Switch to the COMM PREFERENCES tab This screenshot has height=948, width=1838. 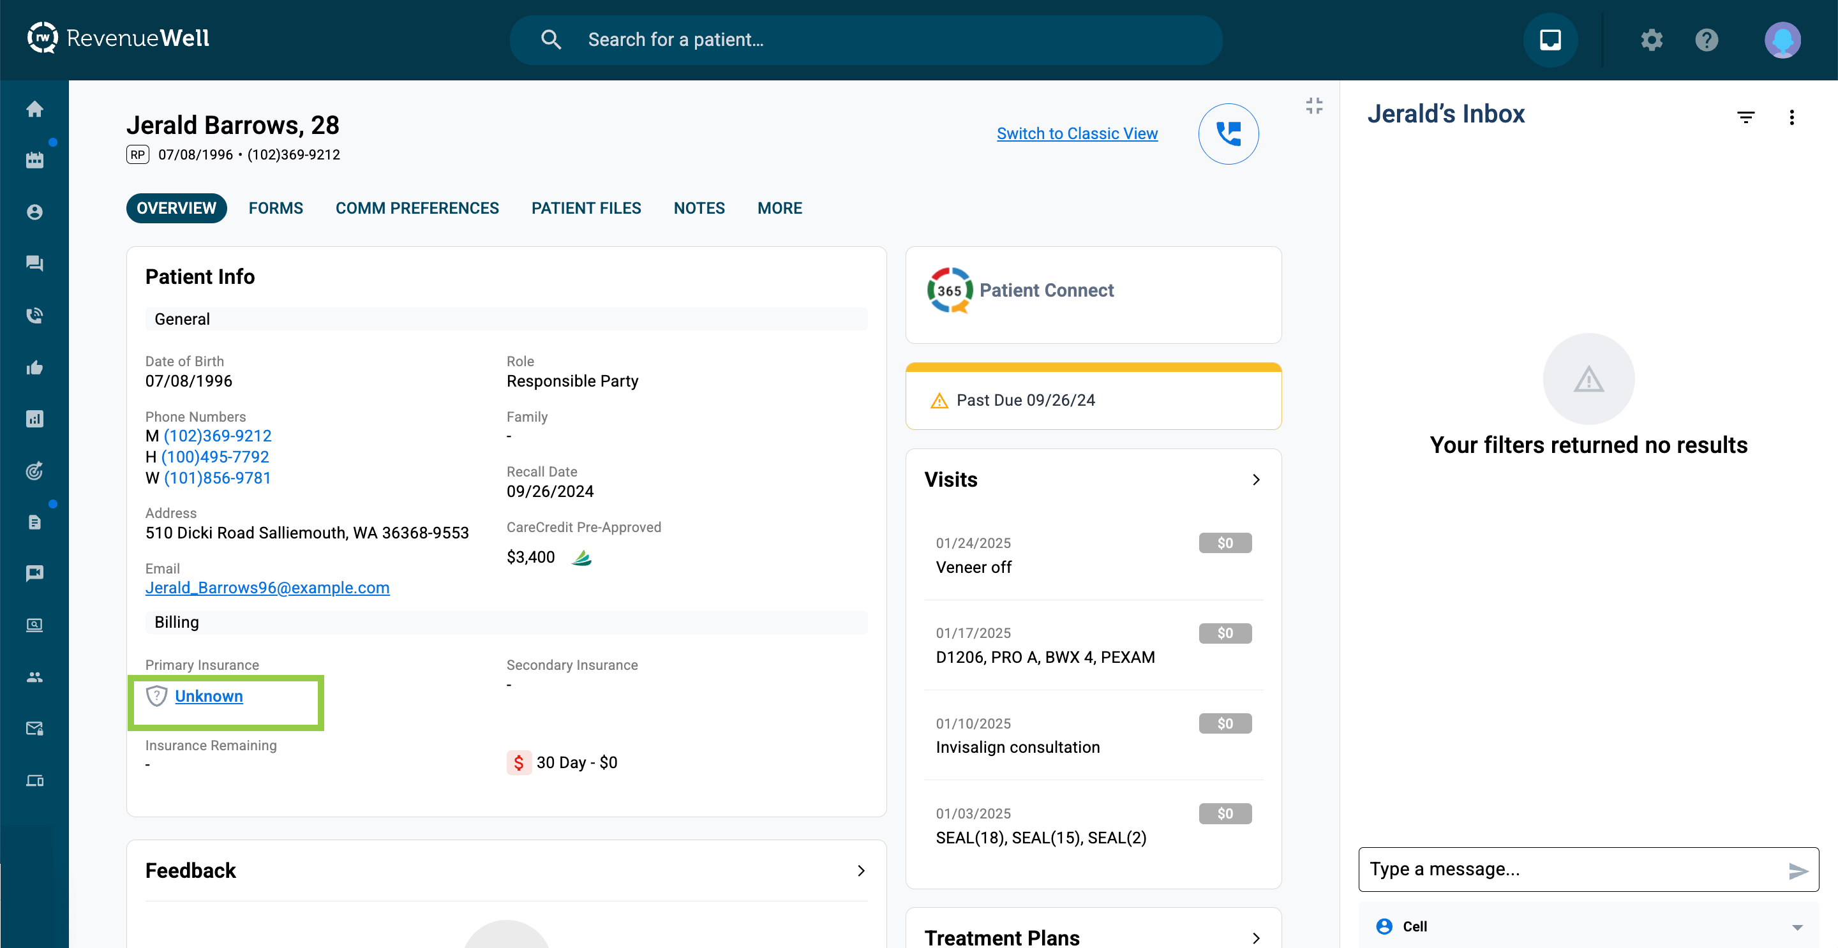point(417,208)
